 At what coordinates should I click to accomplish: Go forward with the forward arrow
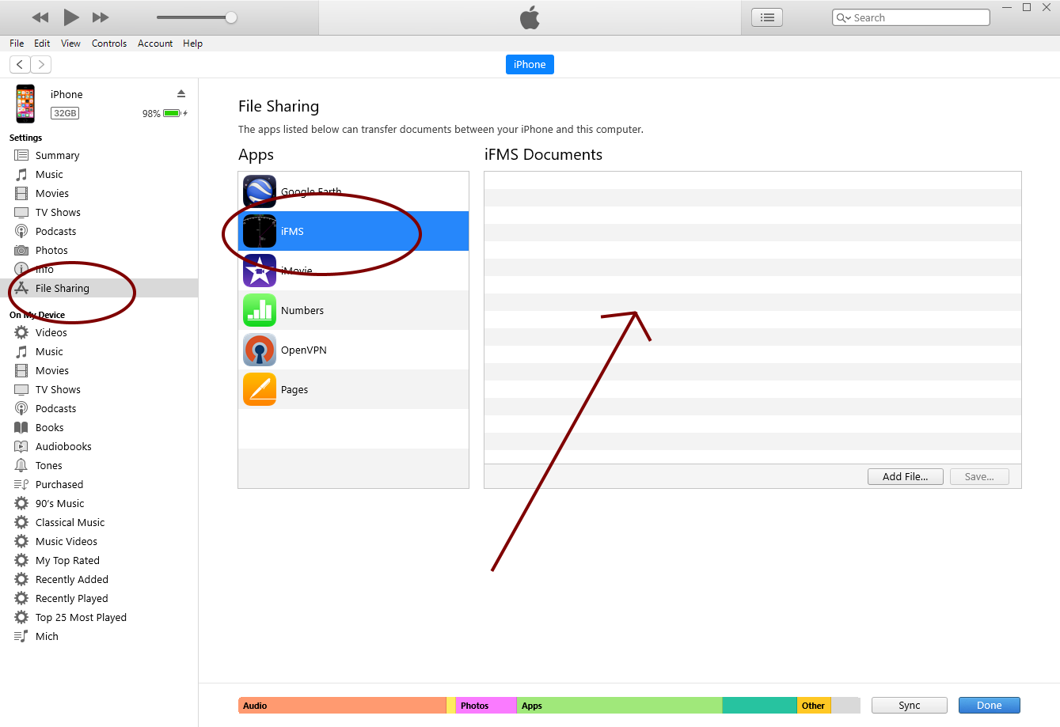click(41, 65)
